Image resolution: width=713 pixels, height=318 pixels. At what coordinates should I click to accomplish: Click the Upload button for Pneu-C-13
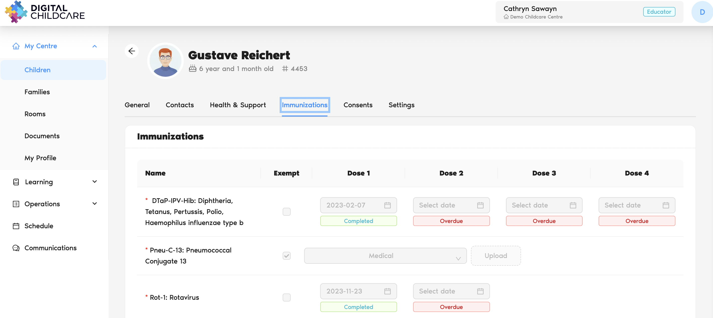pos(495,255)
